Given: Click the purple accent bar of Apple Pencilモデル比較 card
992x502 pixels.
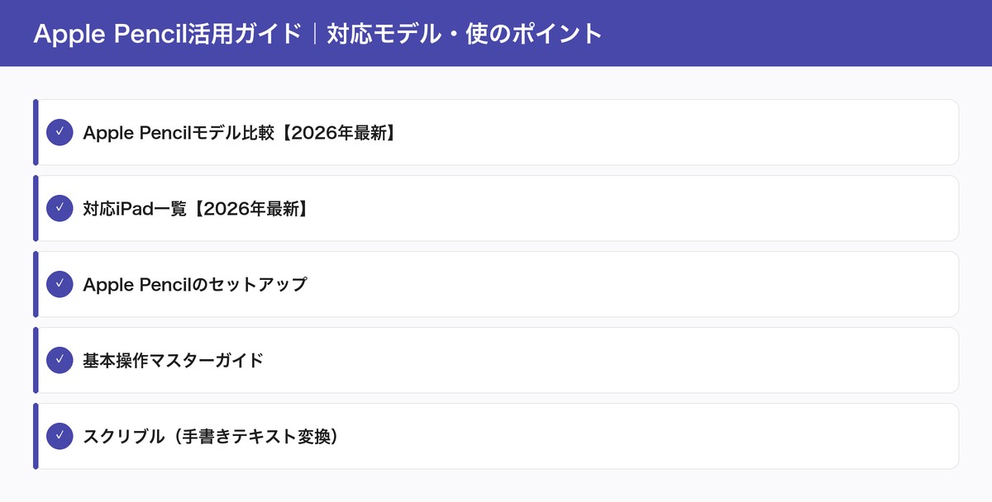Looking at the screenshot, I should tap(36, 132).
